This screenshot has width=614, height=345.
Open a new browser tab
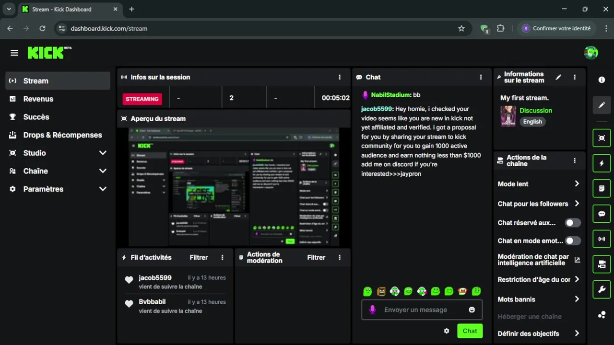tap(131, 9)
